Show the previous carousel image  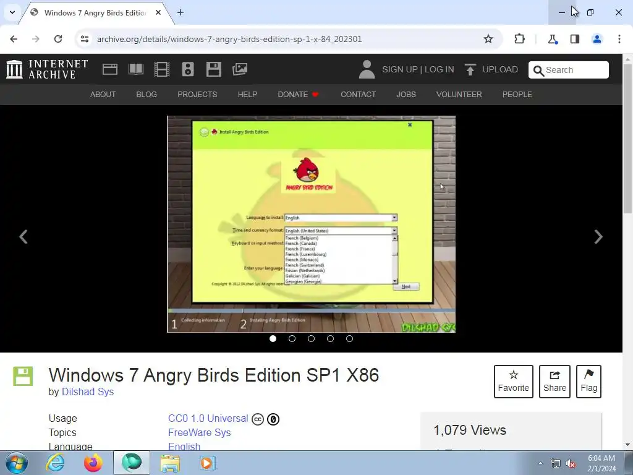[x=23, y=237]
